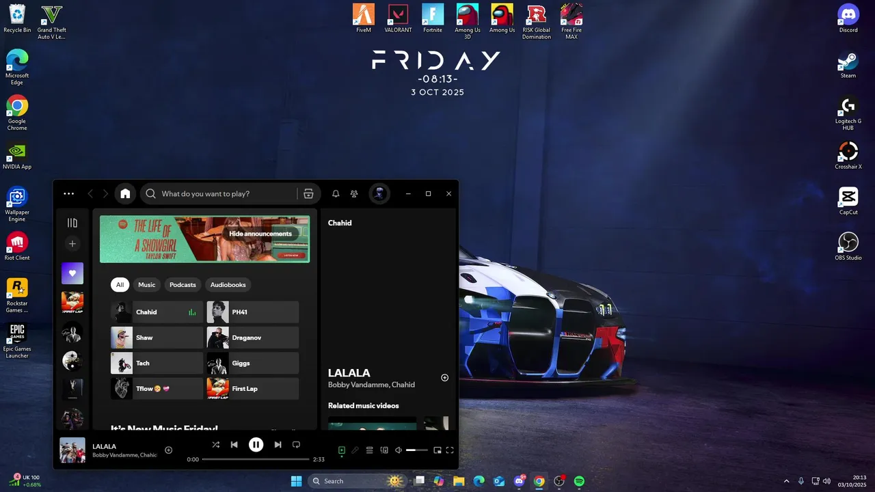The image size is (875, 492).
Task: Click LALALA title in Now Playing panel
Action: pos(349,373)
